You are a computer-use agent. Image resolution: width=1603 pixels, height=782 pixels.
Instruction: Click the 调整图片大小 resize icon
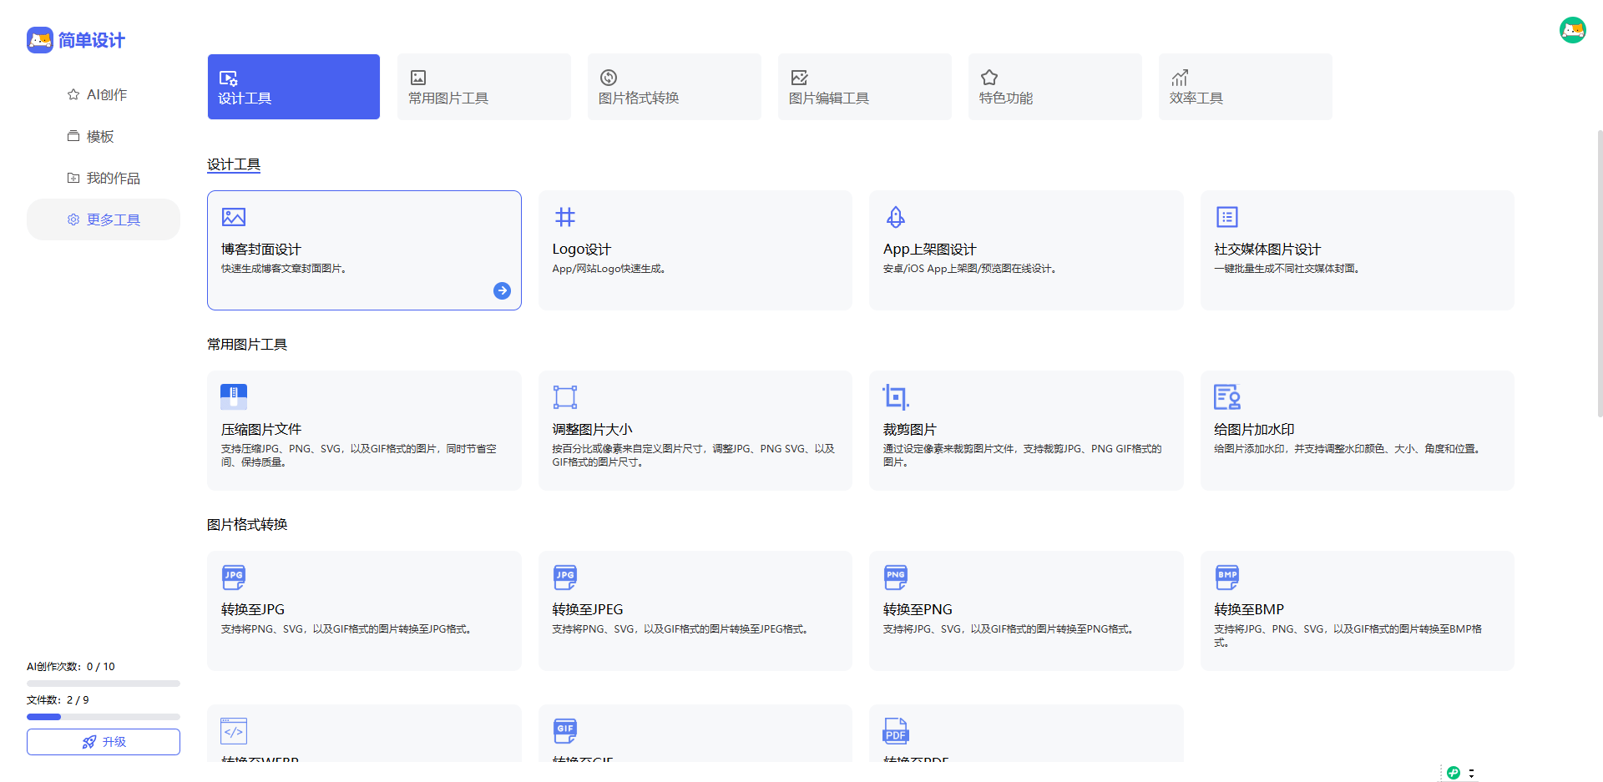pos(565,396)
